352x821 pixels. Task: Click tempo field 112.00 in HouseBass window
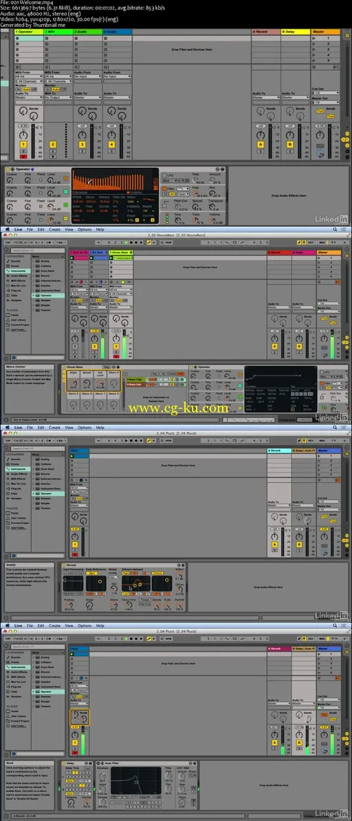click(19, 242)
